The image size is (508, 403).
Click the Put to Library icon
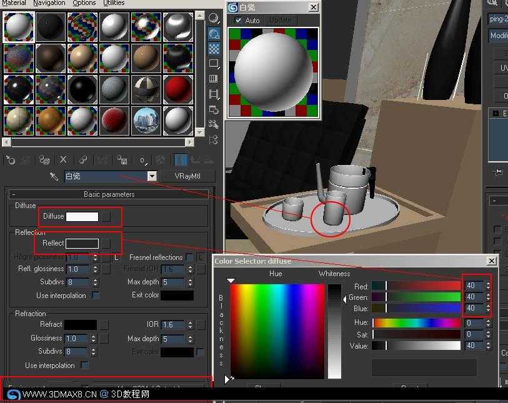122,160
